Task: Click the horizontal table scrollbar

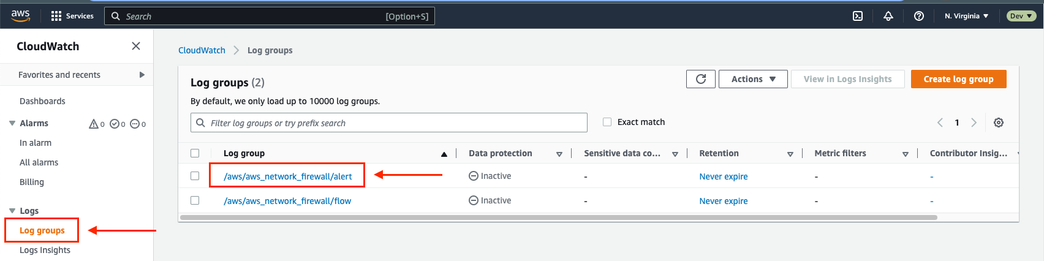Action: click(x=559, y=217)
